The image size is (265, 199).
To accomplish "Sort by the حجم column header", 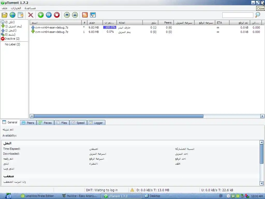I will pyautogui.click(x=95, y=23).
